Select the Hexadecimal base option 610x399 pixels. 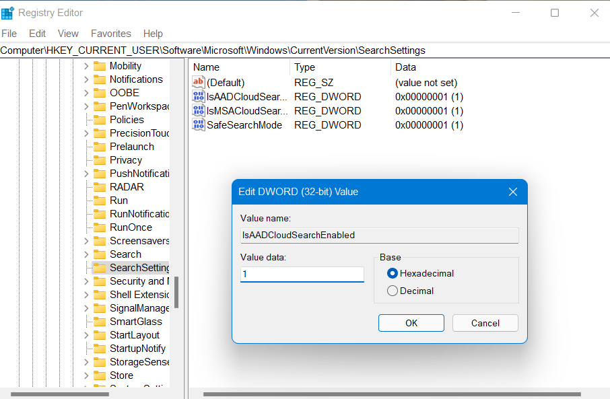(x=393, y=273)
